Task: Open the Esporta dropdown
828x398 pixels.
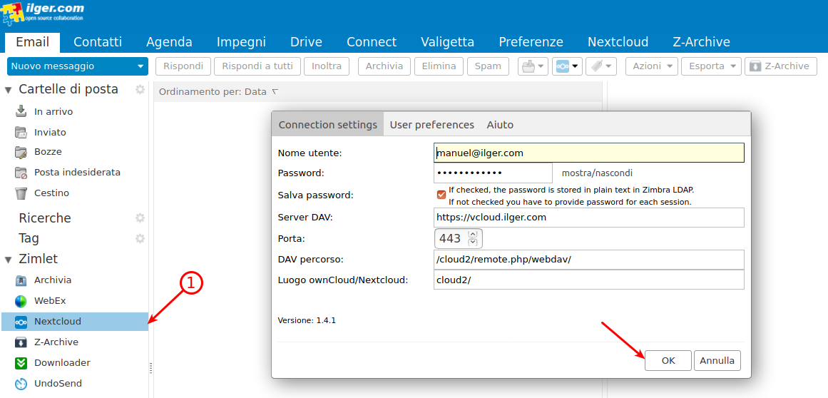Action: 711,66
